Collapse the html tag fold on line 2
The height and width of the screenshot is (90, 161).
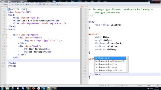[x=7, y=12]
